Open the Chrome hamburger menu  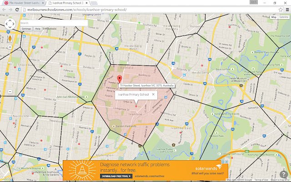[x=287, y=10]
